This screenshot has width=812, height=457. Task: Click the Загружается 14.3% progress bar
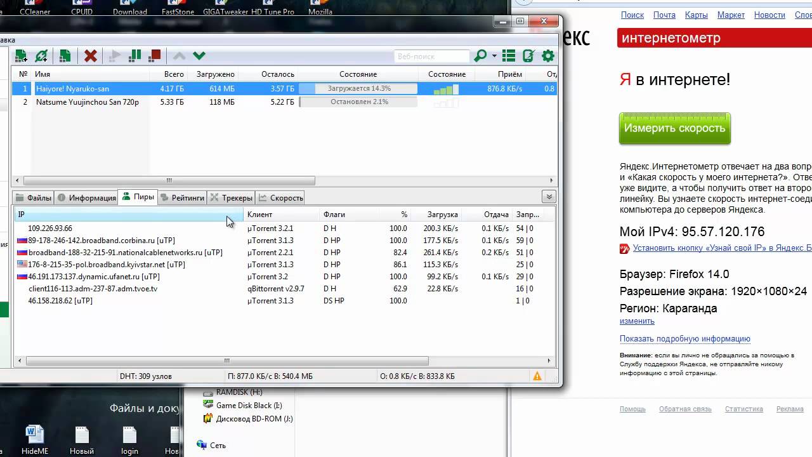coord(358,89)
